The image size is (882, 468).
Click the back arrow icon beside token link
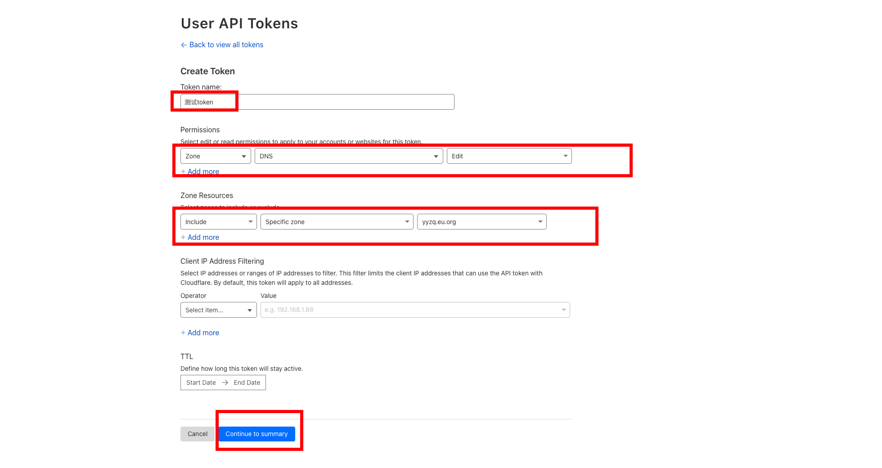point(184,45)
